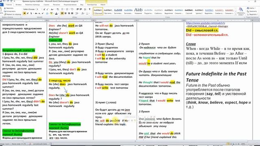Decrease font size with Shrink Font
The height and width of the screenshot is (146, 260).
47,9
